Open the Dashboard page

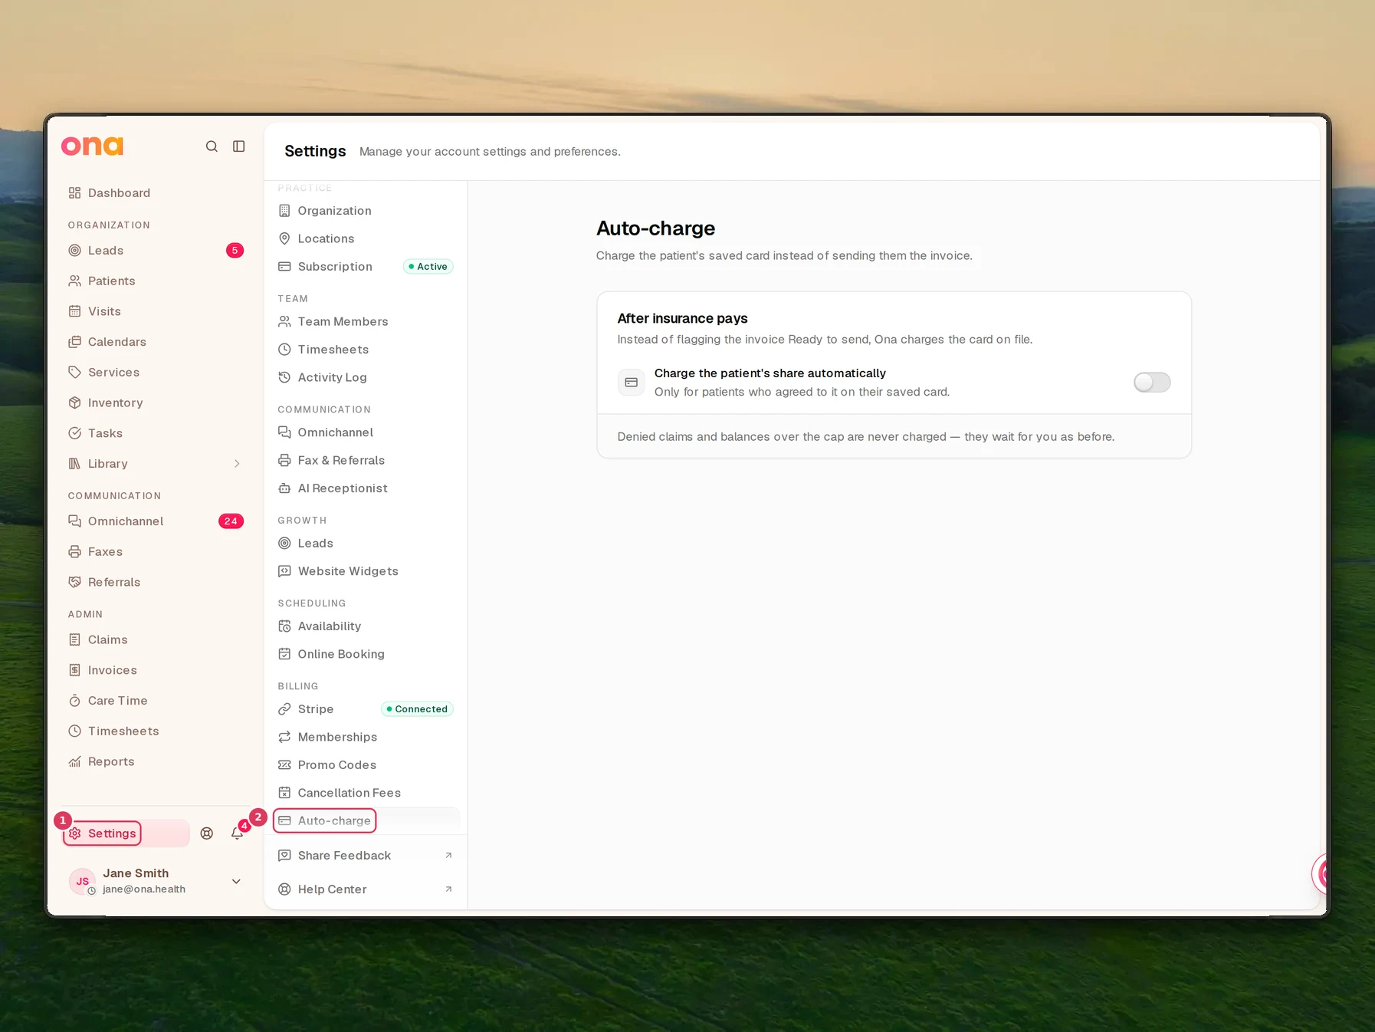156,193
